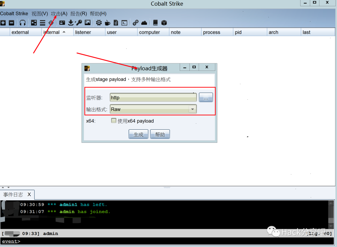Click the disconnect minus icon in toolbar
Viewport: 337px width, 247px height.
pyautogui.click(x=12, y=22)
